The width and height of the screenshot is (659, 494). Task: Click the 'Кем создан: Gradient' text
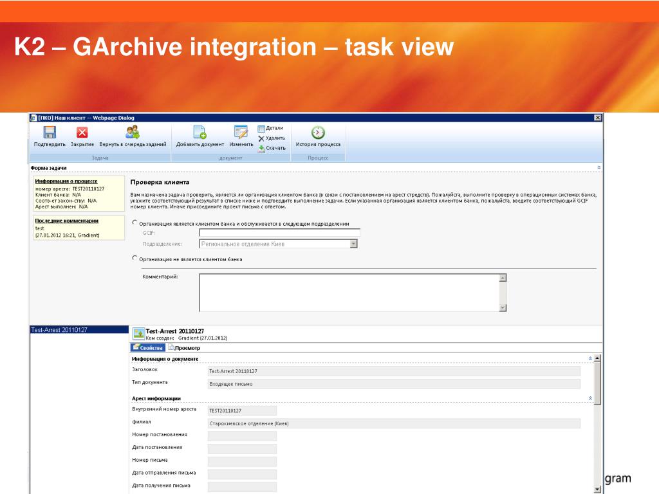tap(187, 338)
